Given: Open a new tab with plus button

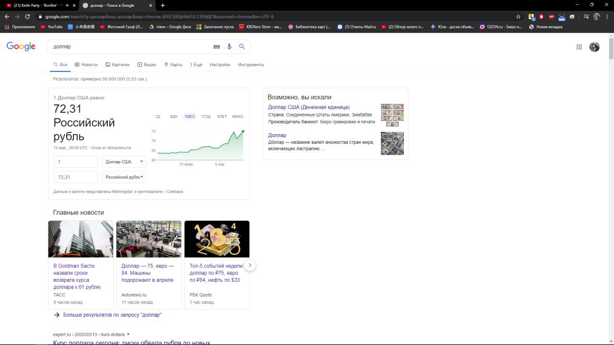Looking at the screenshot, I should (x=163, y=5).
